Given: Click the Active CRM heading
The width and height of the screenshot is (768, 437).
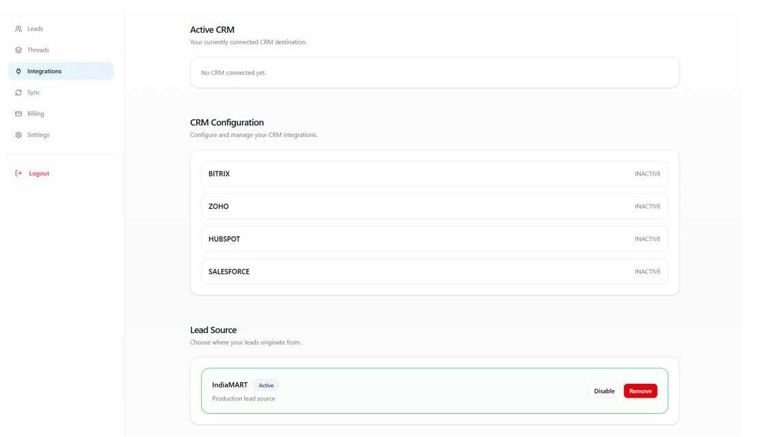Looking at the screenshot, I should click(212, 30).
